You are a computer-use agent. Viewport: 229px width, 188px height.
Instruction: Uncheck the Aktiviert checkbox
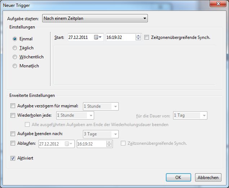coord(13,158)
